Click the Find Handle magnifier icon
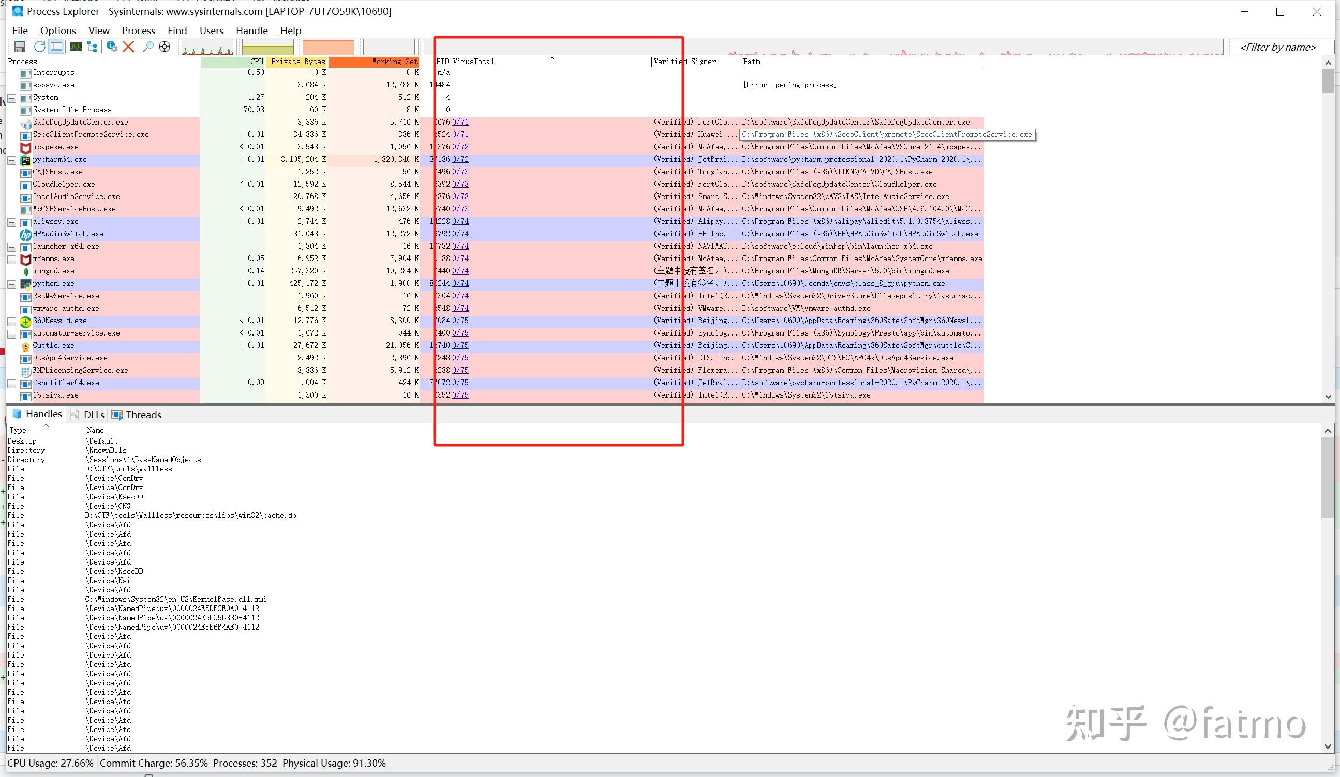The image size is (1340, 777). click(x=148, y=47)
